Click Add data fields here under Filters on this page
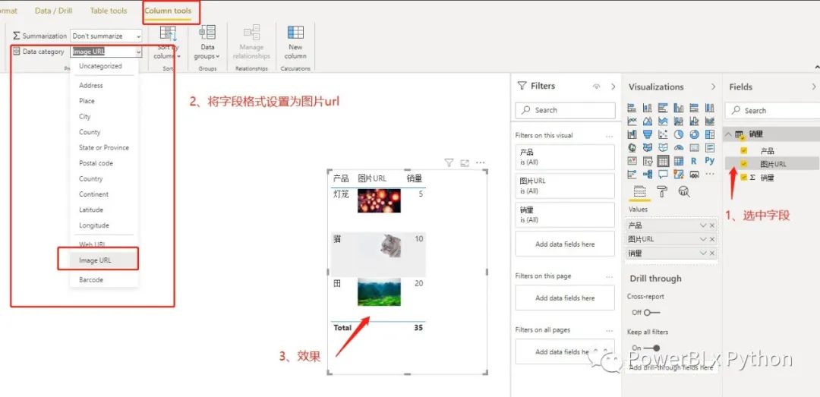 565,298
